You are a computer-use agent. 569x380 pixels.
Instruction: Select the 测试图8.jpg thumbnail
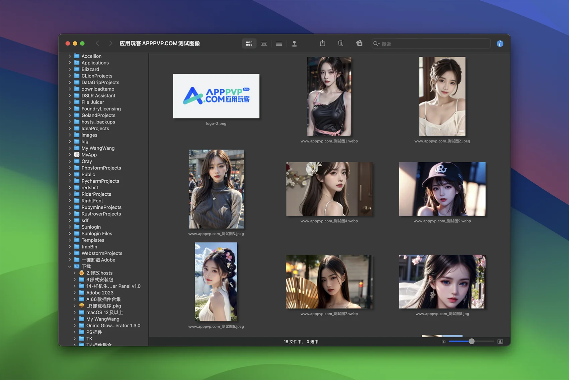pyautogui.click(x=442, y=282)
